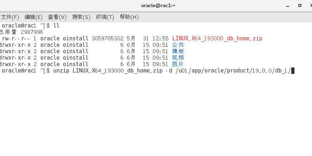The height and width of the screenshot is (156, 312).
Task: Click the 公共 directory name
Action: point(178,45)
